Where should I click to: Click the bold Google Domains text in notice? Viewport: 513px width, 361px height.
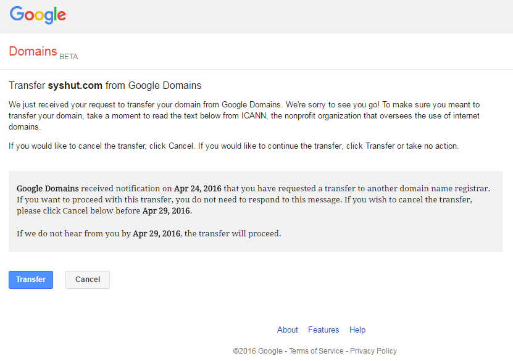(48, 189)
